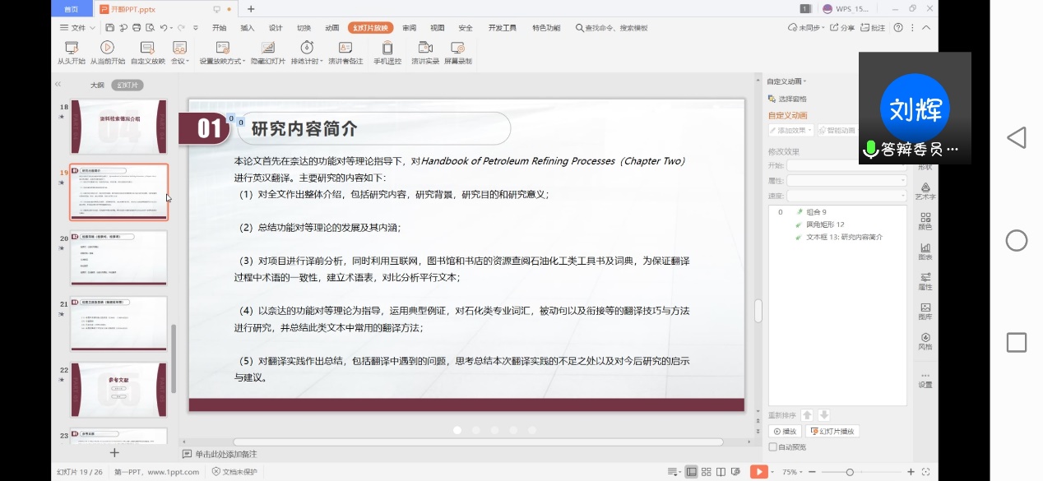Switch to slide sorter view icon
The image size is (1043, 481).
(706, 472)
